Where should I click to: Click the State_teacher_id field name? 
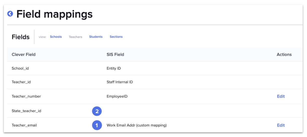26,111
